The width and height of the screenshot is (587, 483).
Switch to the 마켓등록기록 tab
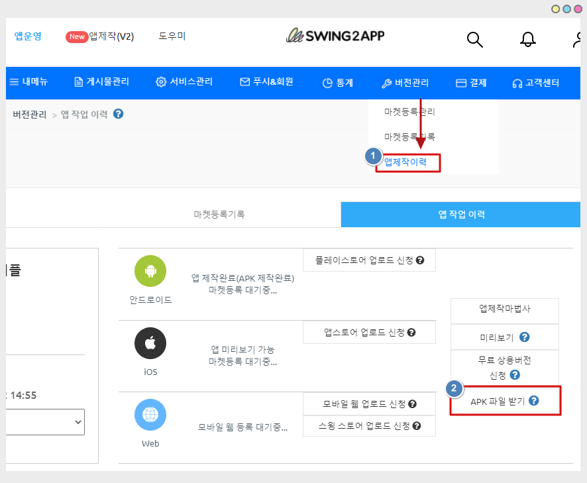click(219, 215)
